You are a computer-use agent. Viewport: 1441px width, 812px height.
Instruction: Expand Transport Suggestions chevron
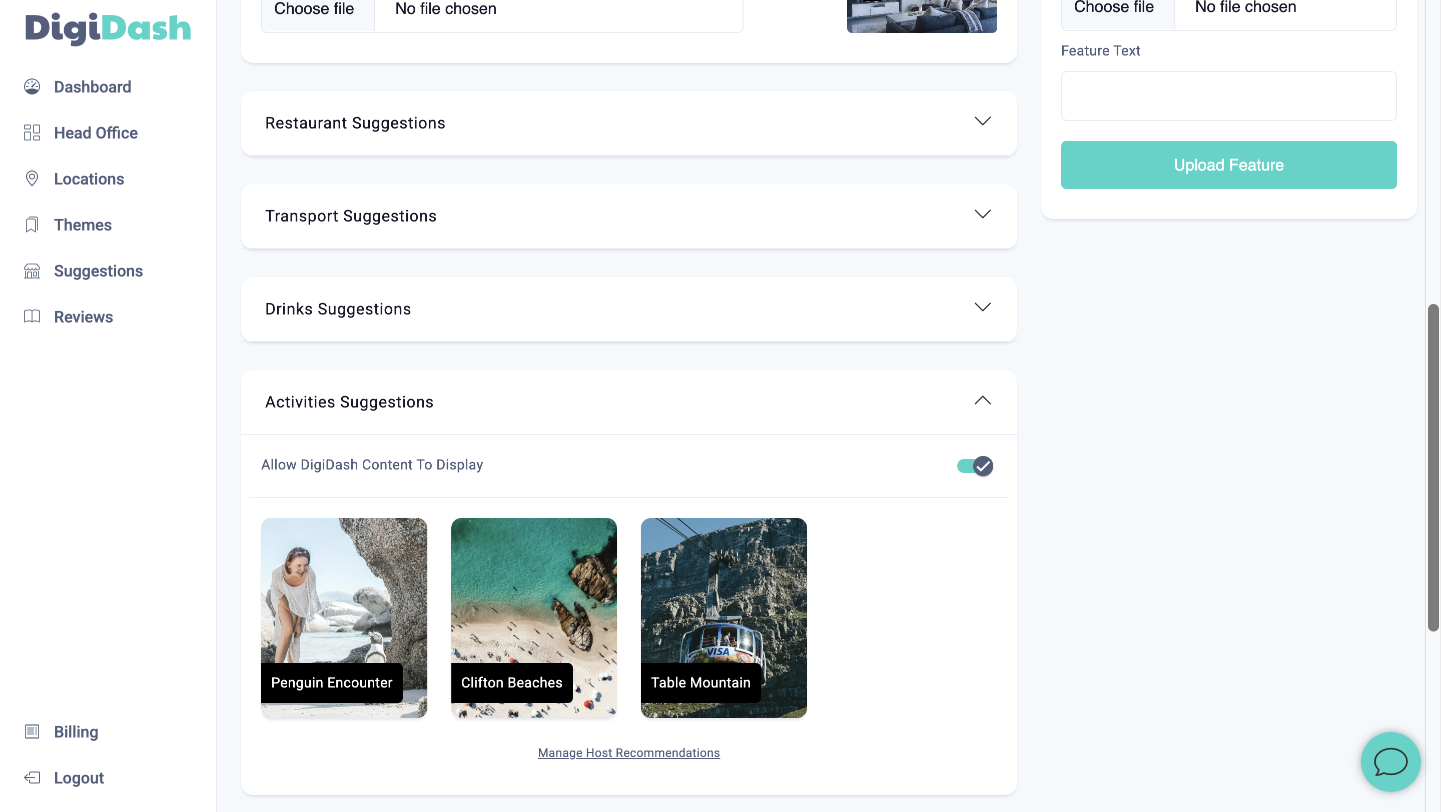click(982, 214)
